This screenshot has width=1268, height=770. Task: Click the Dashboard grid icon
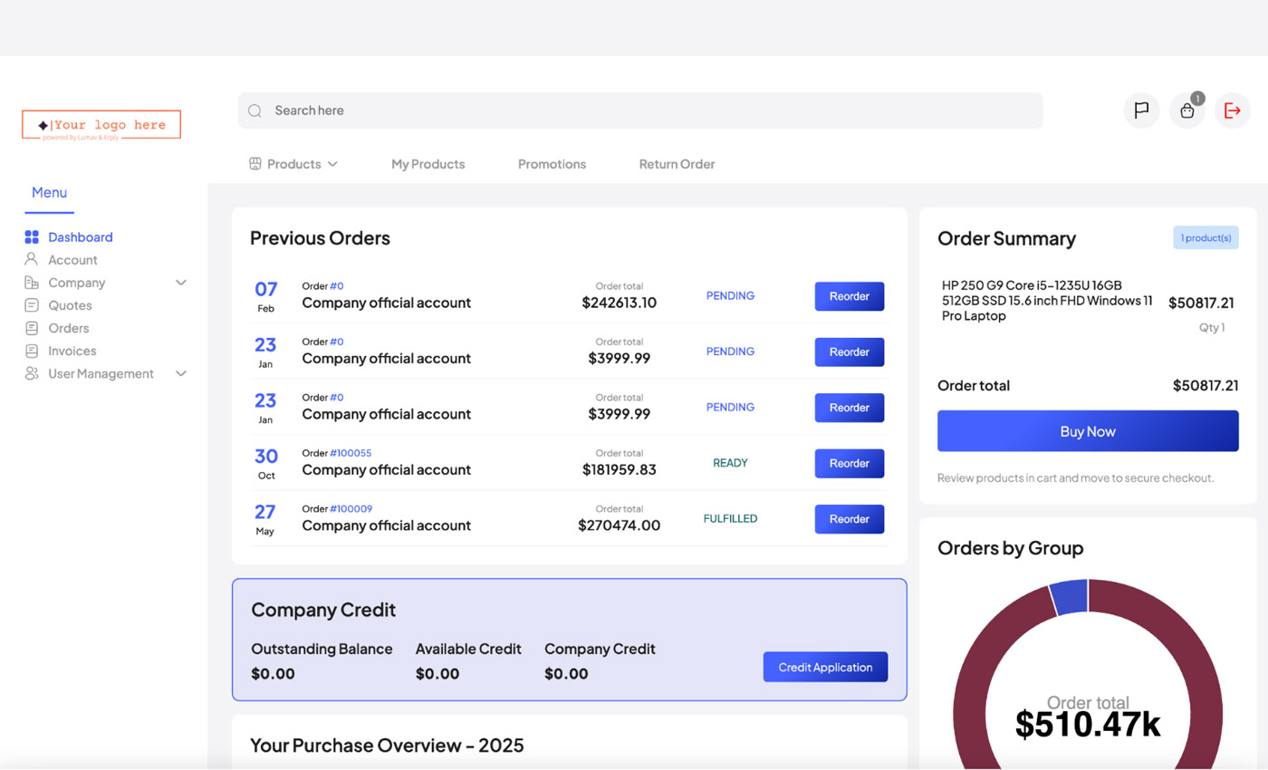[x=32, y=237]
